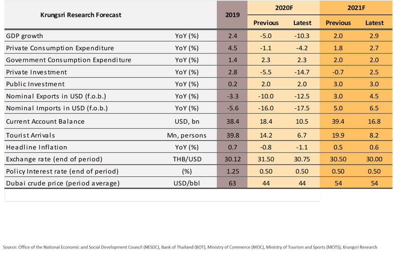Select Policy Interest rate 2019 value 1.25

(x=233, y=171)
